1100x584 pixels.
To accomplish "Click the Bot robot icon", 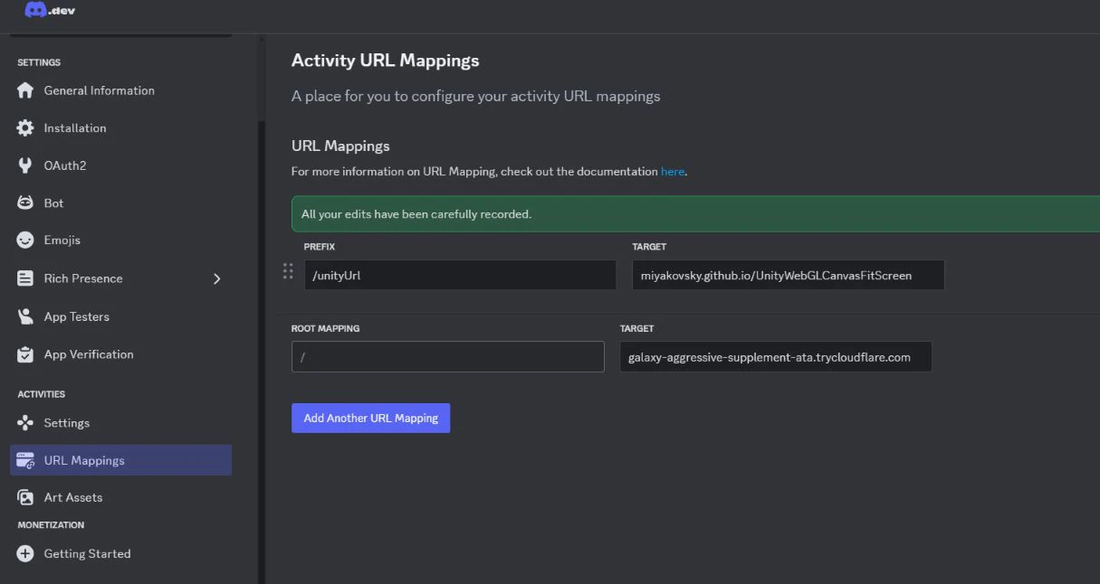I will coord(25,203).
